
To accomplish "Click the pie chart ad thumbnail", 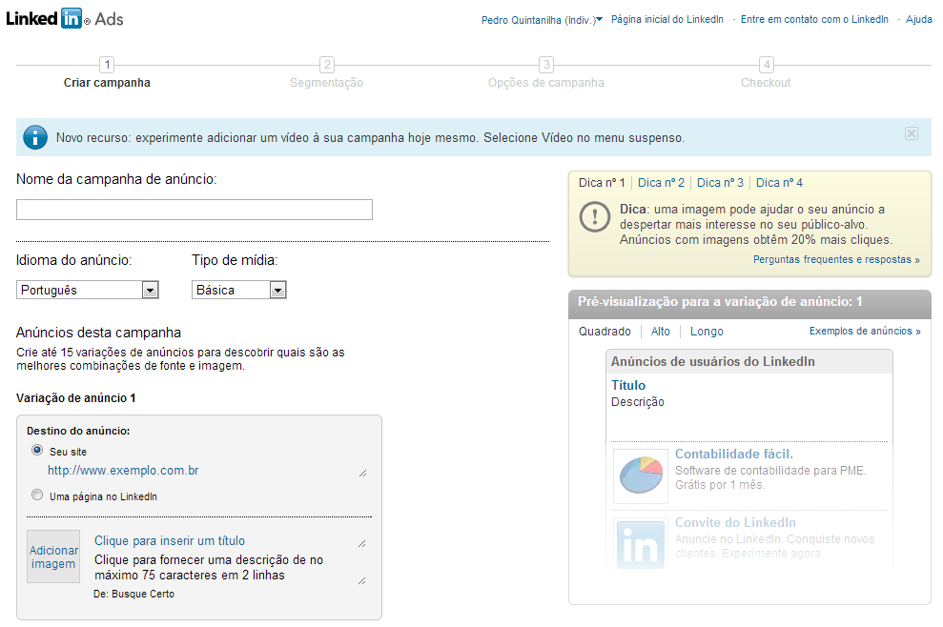I will 641,475.
